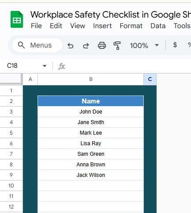This screenshot has height=213, width=191.
Task: Click the empty cell B11
Action: click(x=91, y=196)
